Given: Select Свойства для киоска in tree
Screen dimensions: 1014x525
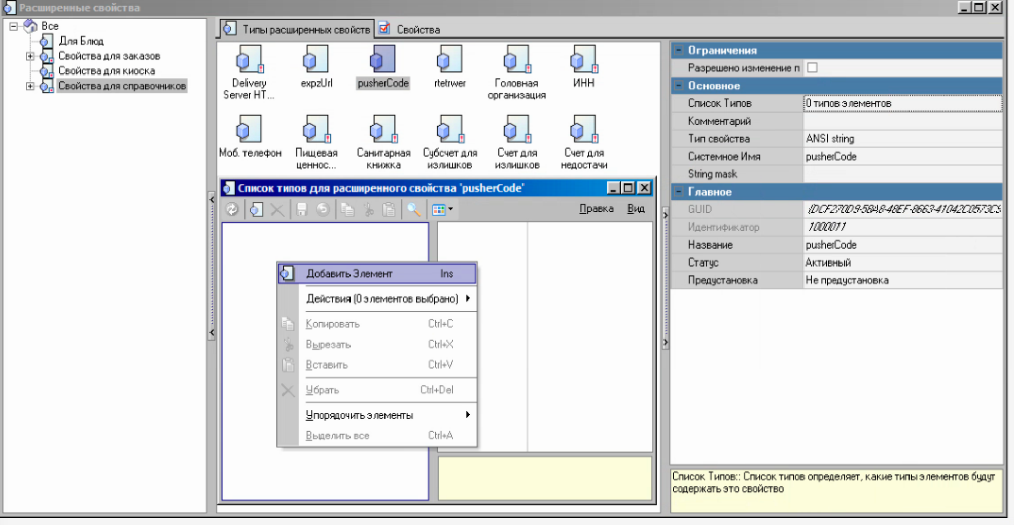Looking at the screenshot, I should click(107, 71).
